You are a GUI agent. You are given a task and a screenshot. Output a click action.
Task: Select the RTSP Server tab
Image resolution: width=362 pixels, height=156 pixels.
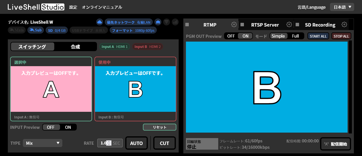point(266,25)
